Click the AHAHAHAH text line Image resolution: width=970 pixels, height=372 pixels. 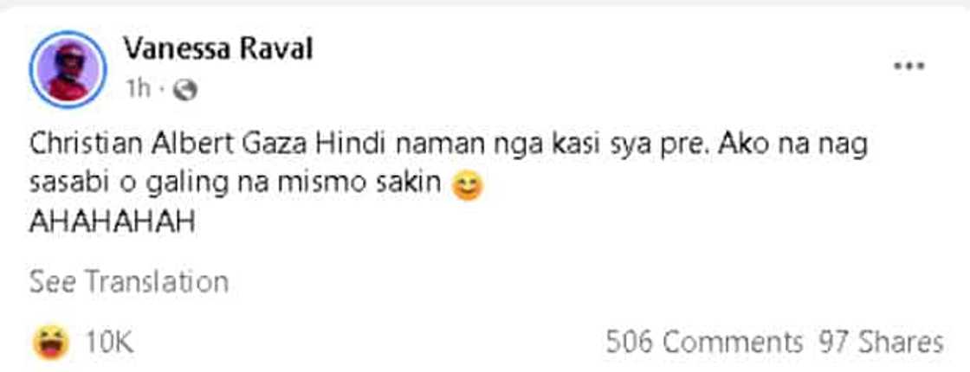tap(112, 223)
